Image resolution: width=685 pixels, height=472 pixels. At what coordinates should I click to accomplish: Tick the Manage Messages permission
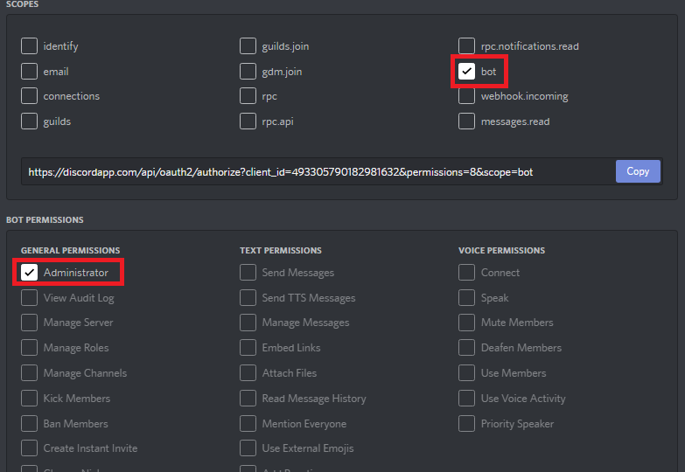click(x=248, y=323)
